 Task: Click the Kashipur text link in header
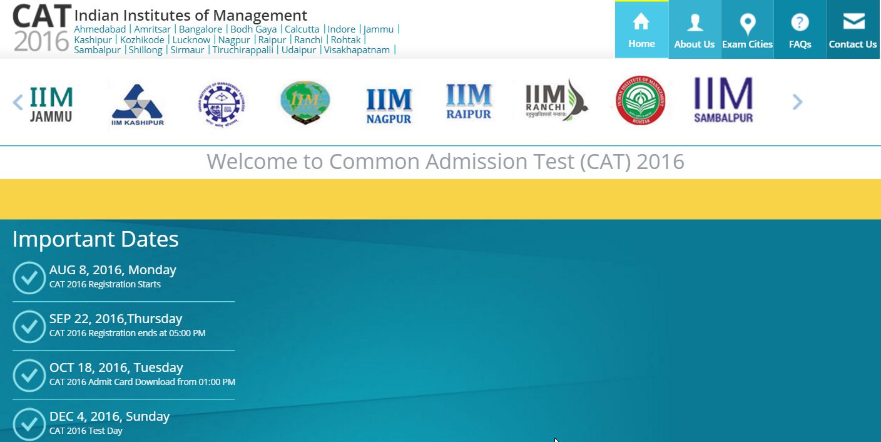93,39
